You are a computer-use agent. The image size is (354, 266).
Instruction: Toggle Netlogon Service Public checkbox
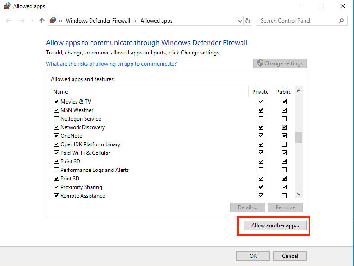pos(285,119)
